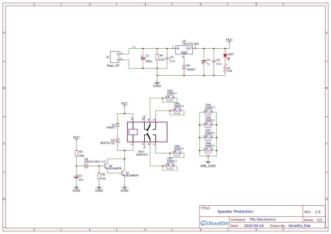Select the date 2020-04-24 in title block
The image size is (331, 234).
253,226
